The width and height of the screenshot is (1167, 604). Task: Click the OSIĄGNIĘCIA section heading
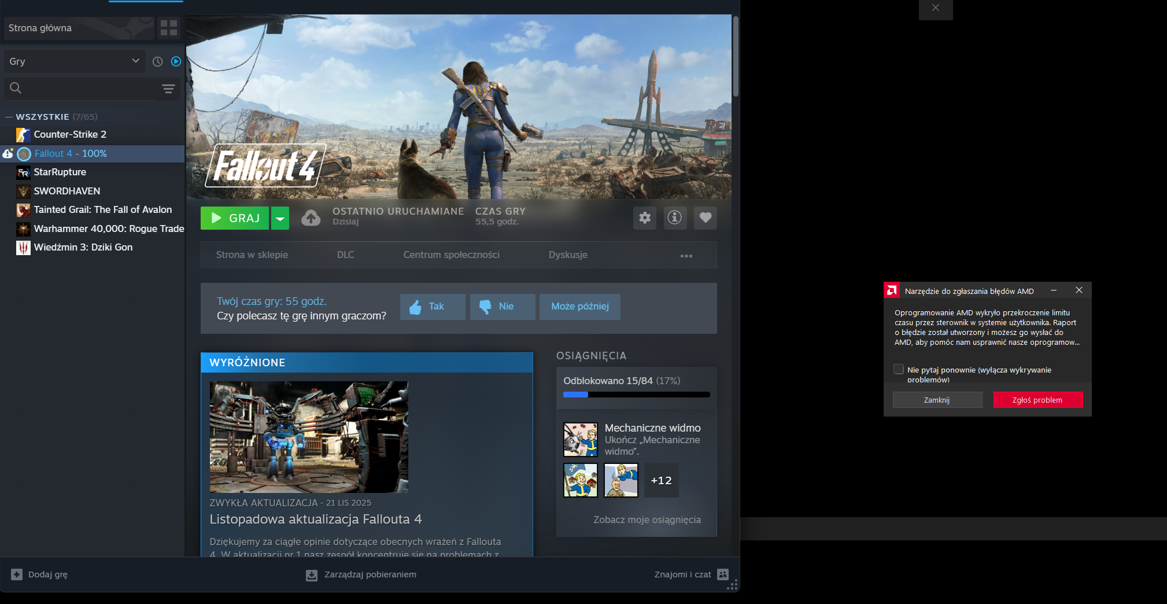pyautogui.click(x=592, y=356)
